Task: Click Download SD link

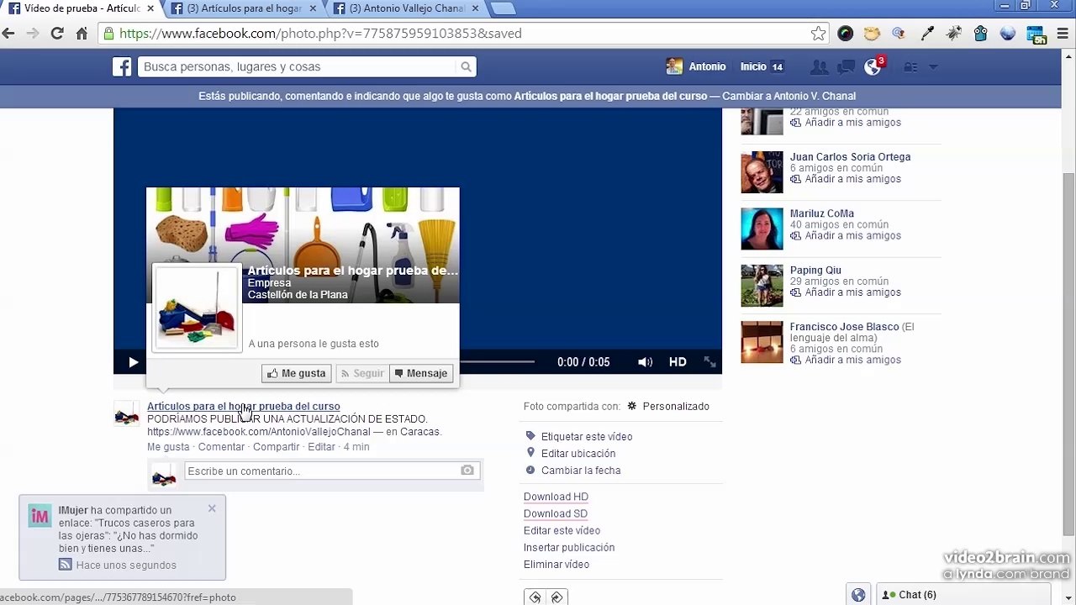Action: (x=556, y=513)
